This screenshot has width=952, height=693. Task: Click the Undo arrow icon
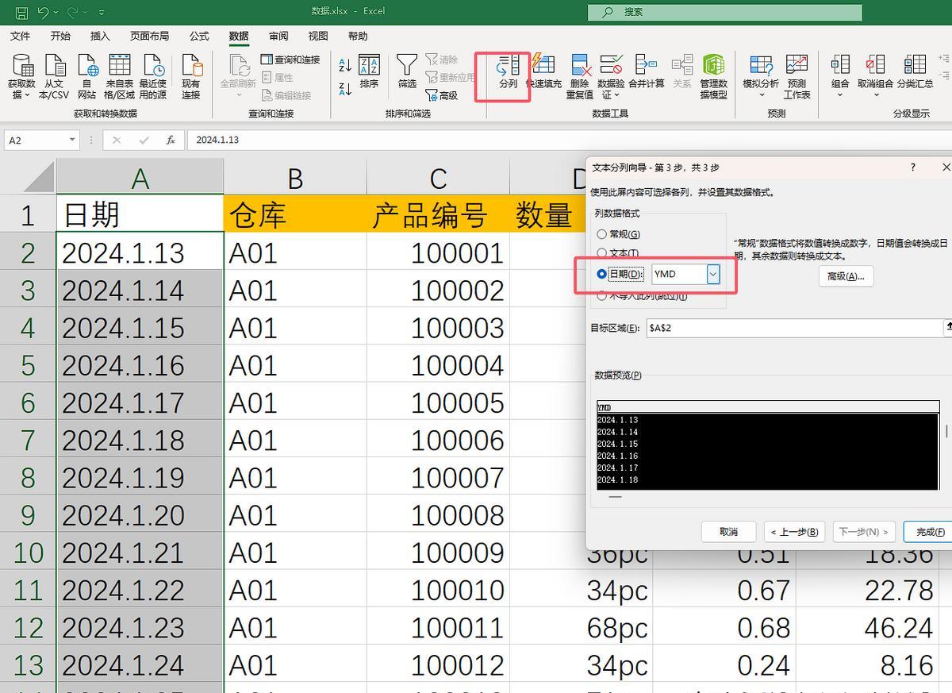44,12
